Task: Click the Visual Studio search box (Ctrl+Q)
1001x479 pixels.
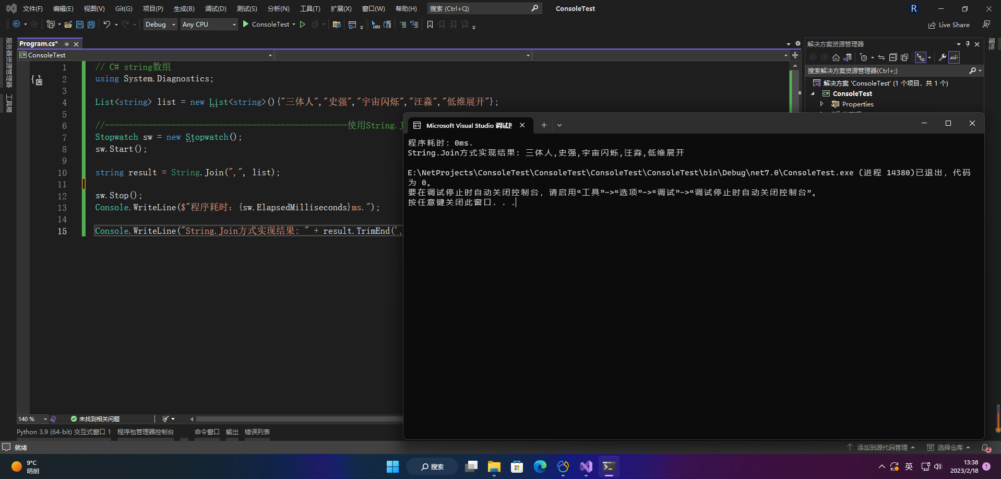Action: click(484, 8)
